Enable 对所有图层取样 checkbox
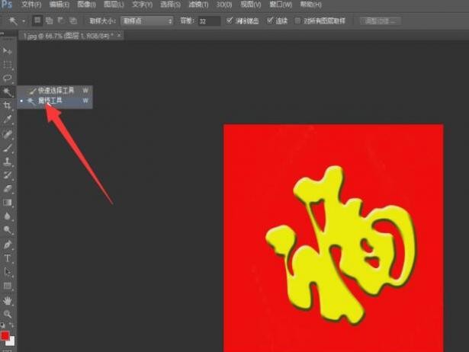Screen dimensions: 469x352 click(298, 21)
